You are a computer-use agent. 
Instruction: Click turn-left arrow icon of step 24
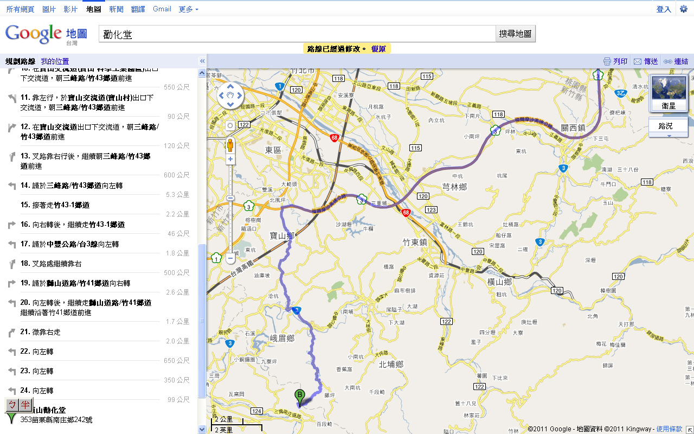[x=12, y=391]
